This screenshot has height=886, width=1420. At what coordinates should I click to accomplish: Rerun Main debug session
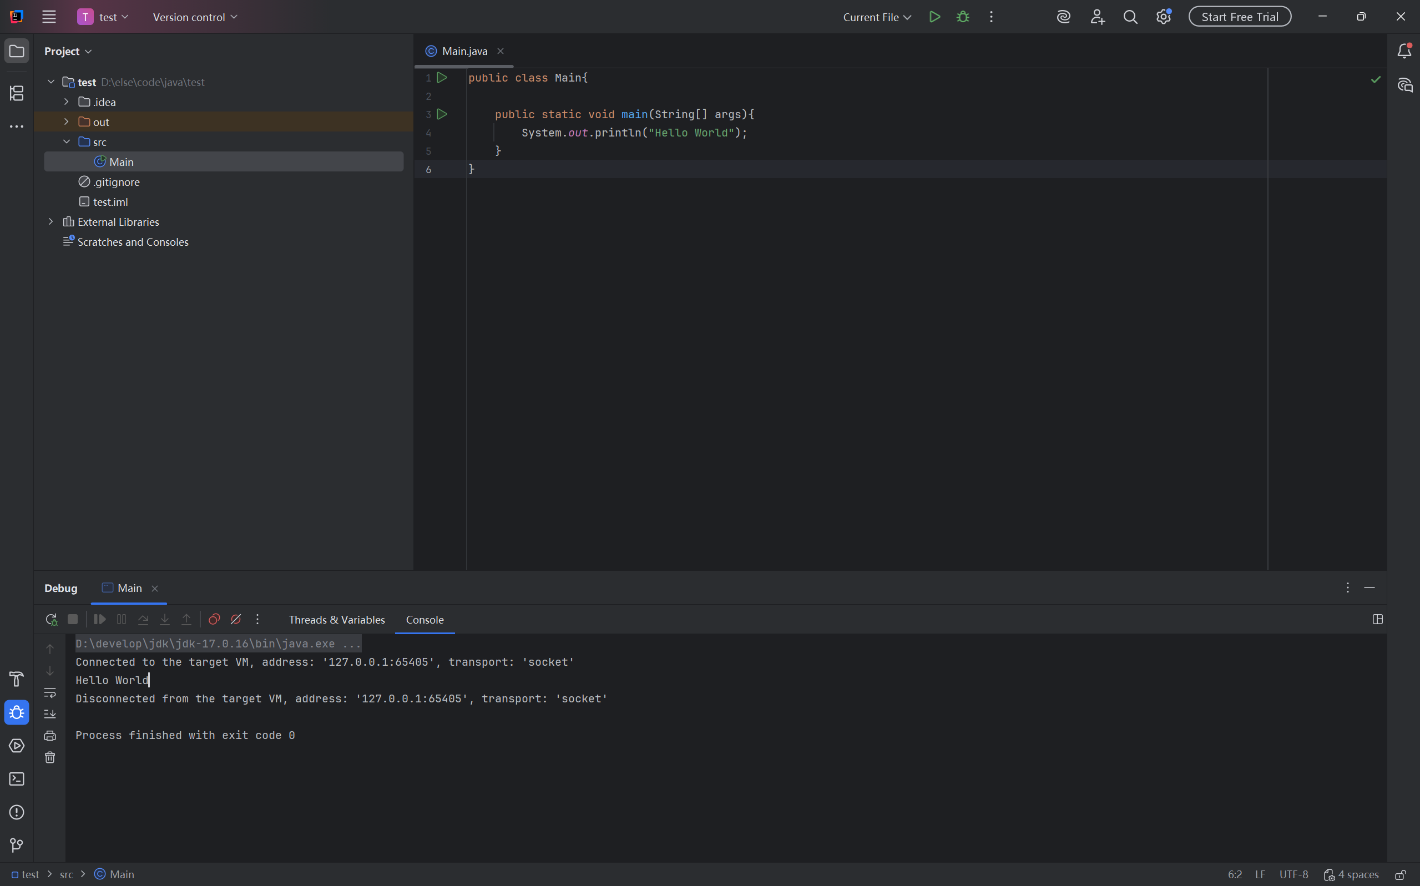coord(51,619)
